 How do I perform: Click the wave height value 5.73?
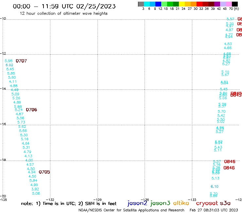tap(21, 122)
